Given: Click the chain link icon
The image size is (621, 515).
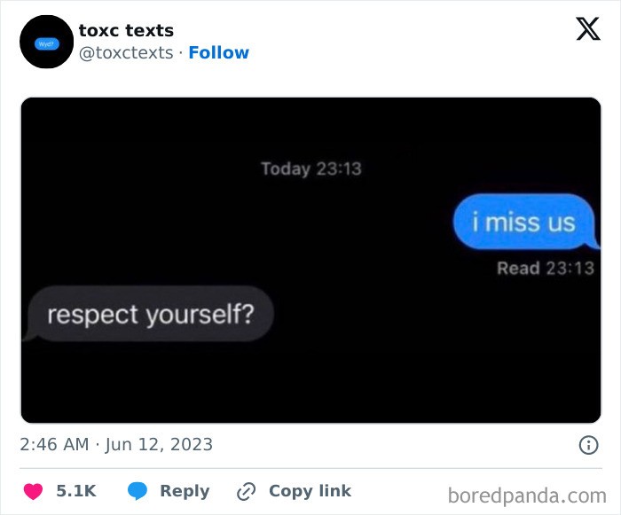Looking at the screenshot, I should (246, 491).
